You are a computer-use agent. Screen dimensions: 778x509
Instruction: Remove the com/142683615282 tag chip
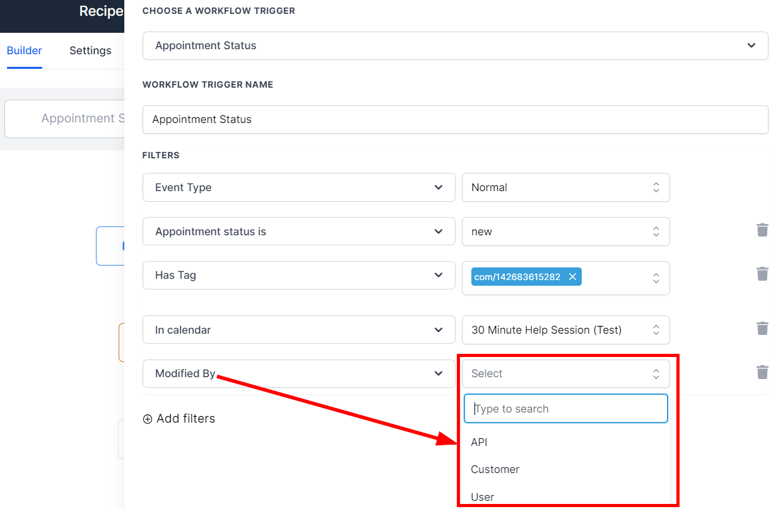572,277
